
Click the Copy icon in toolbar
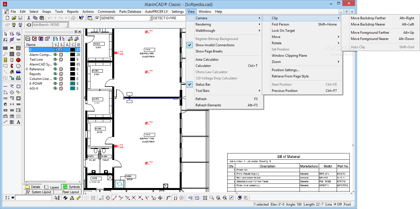pos(35,18)
